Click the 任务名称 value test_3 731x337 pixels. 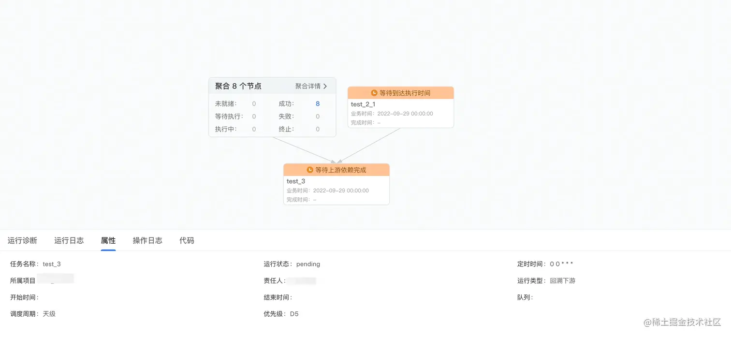pyautogui.click(x=52, y=264)
